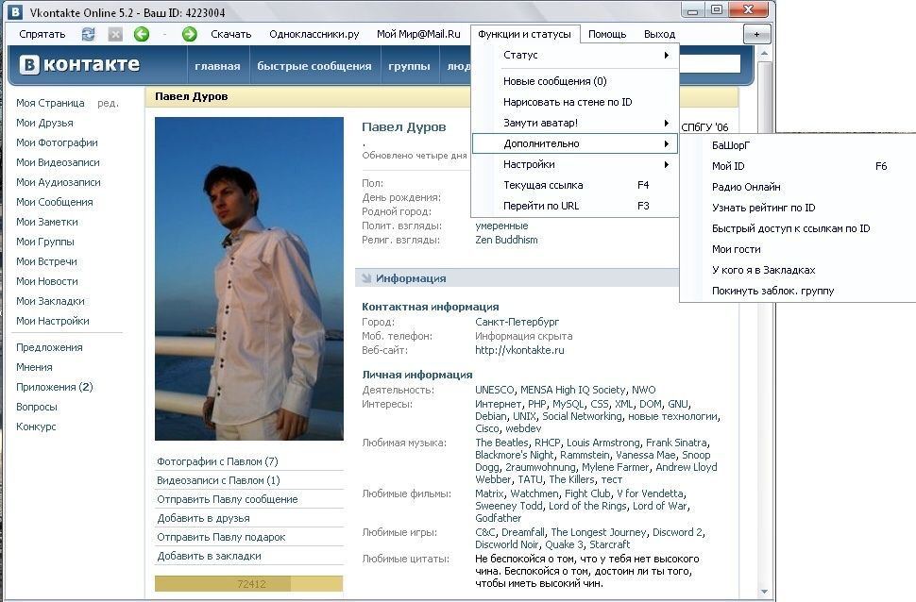This screenshot has height=602, width=916.
Task: Click Скачать in the toolbar
Action: pyautogui.click(x=230, y=35)
